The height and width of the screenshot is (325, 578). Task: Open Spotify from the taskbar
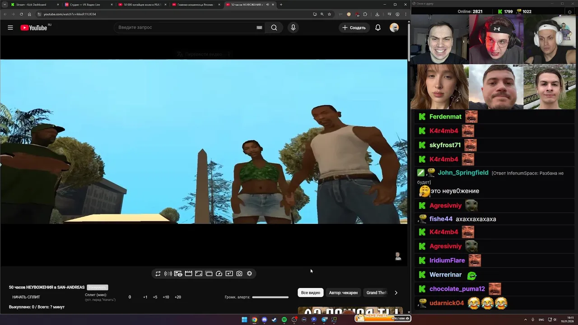284,320
